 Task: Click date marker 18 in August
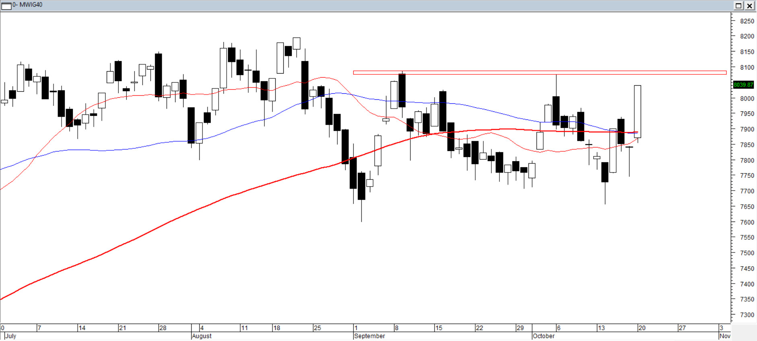tap(277, 328)
